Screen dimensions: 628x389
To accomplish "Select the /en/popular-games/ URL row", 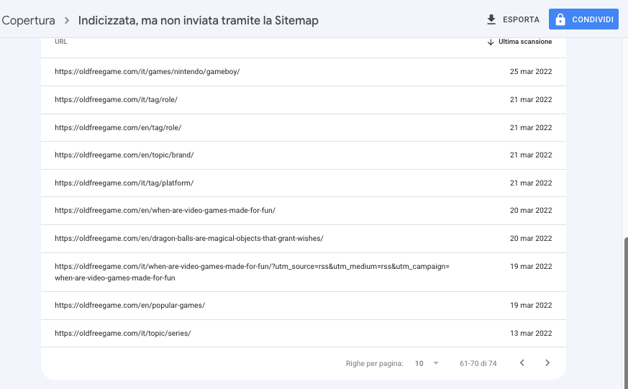I will click(303, 306).
